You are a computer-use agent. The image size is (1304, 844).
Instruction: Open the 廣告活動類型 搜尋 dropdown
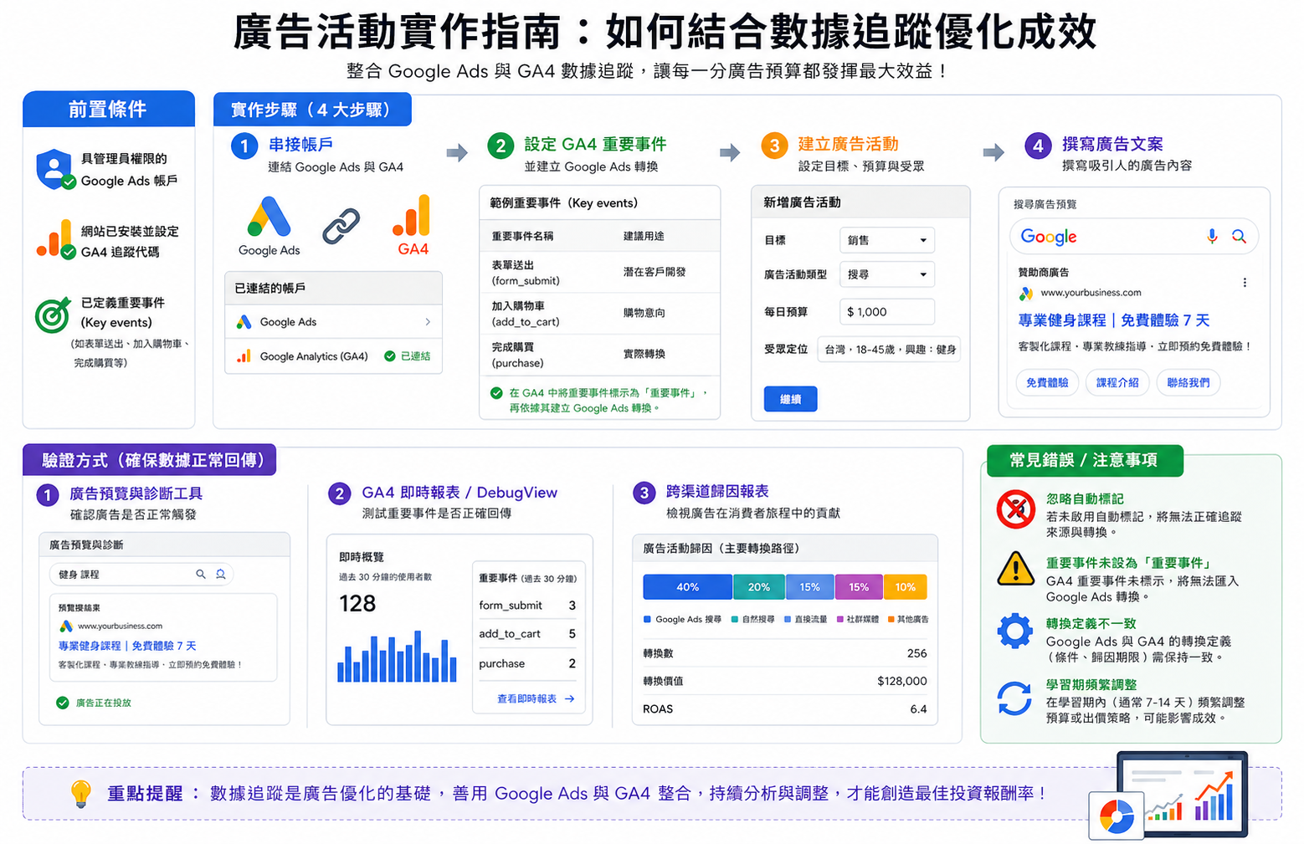pos(887,274)
